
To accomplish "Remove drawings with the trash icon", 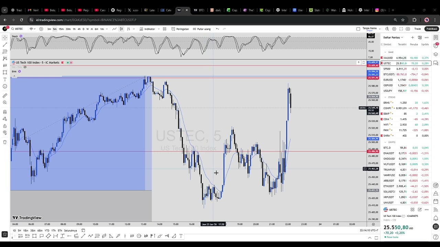I will pos(5,142).
